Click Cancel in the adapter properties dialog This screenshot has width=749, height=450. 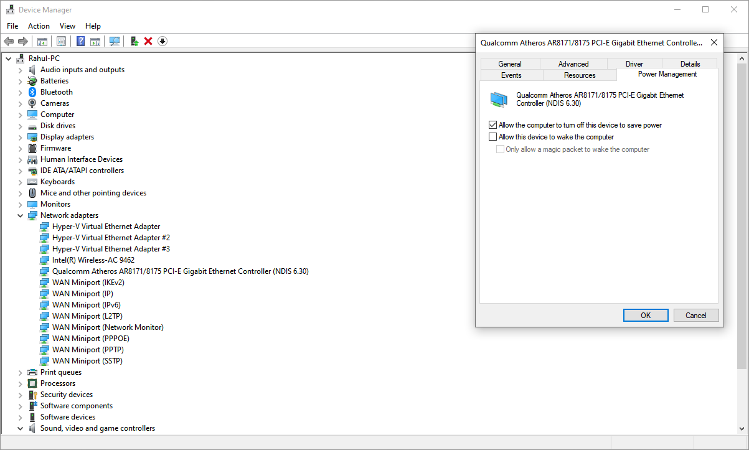pos(695,315)
